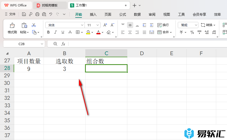Increase indent in cell
The height and width of the screenshot is (140, 227).
pyautogui.click(x=152, y=25)
